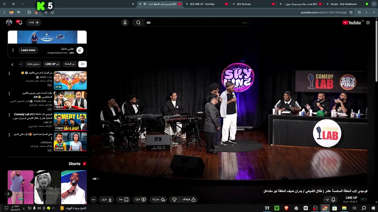Click the Thanks (شكرًا) heart-dollar button
This screenshot has height=212, width=378.
point(141,200)
